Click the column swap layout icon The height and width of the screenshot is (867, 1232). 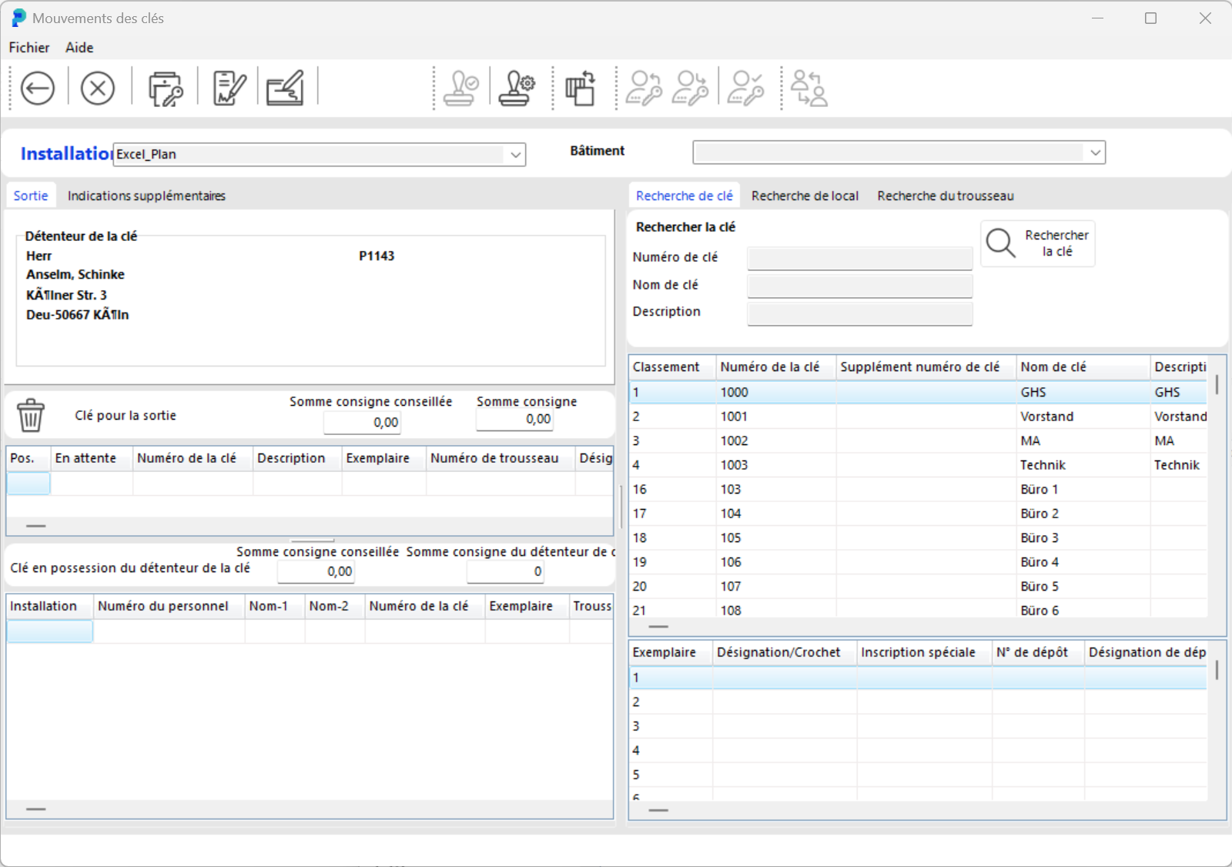pyautogui.click(x=581, y=89)
